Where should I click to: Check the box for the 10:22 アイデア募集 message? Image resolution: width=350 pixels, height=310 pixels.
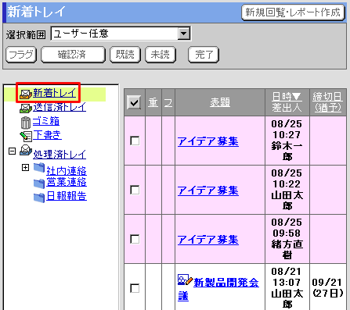point(135,190)
